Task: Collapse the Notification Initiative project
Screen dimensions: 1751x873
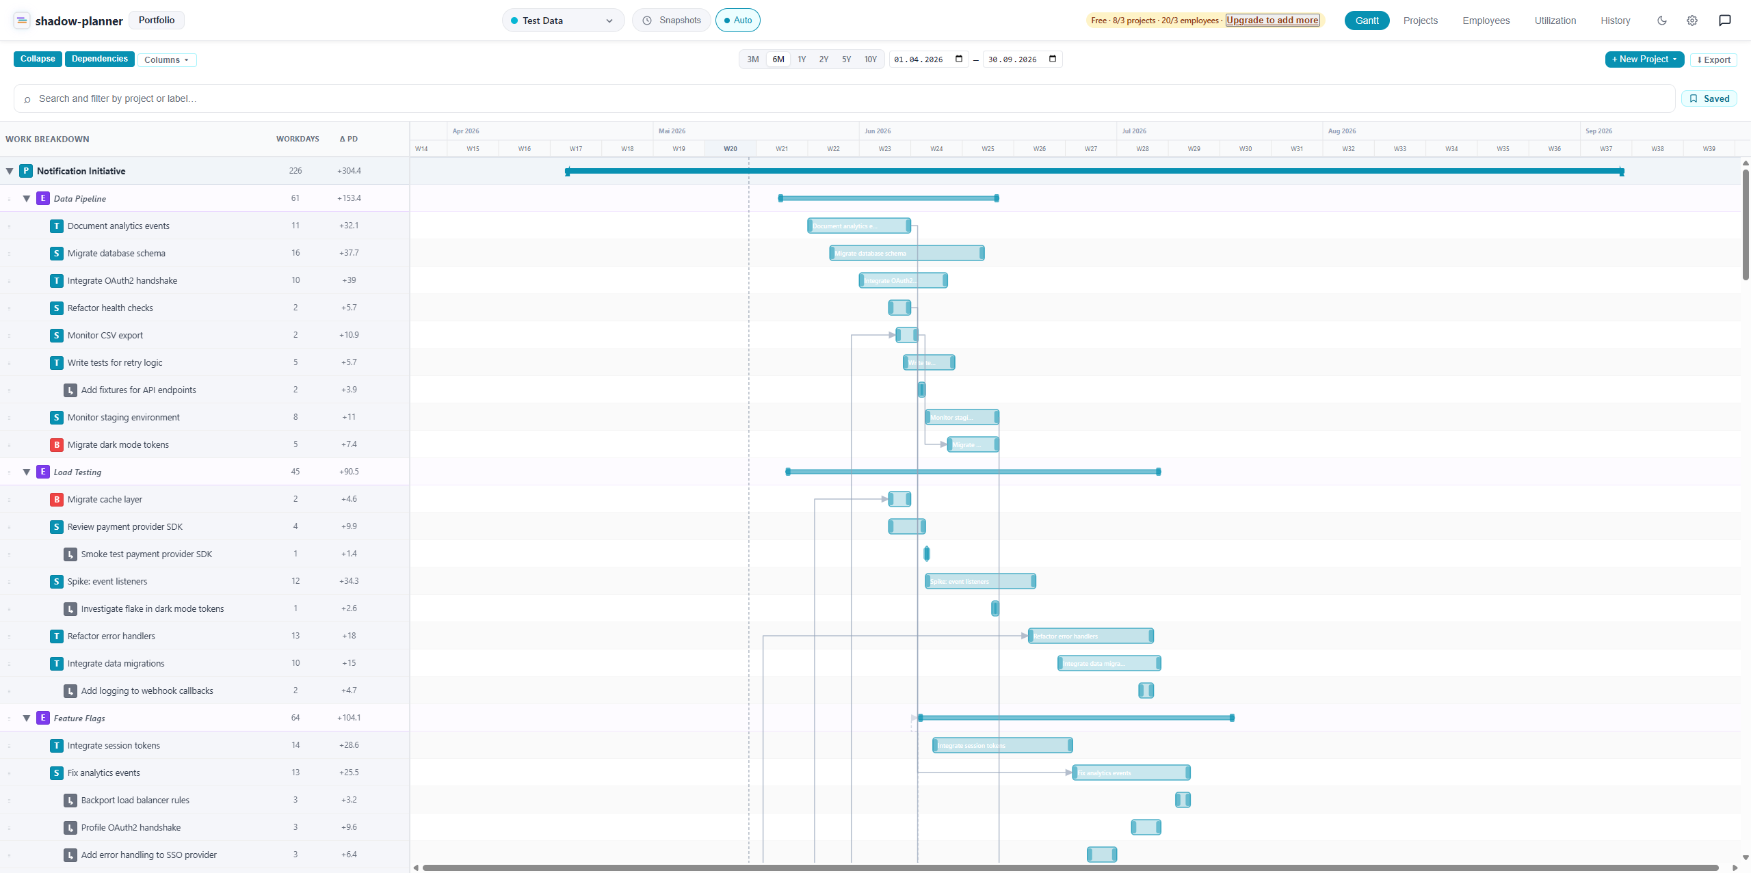Action: 10,172
